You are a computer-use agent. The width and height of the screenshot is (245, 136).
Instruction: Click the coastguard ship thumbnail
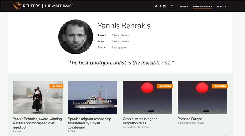tap(92, 98)
